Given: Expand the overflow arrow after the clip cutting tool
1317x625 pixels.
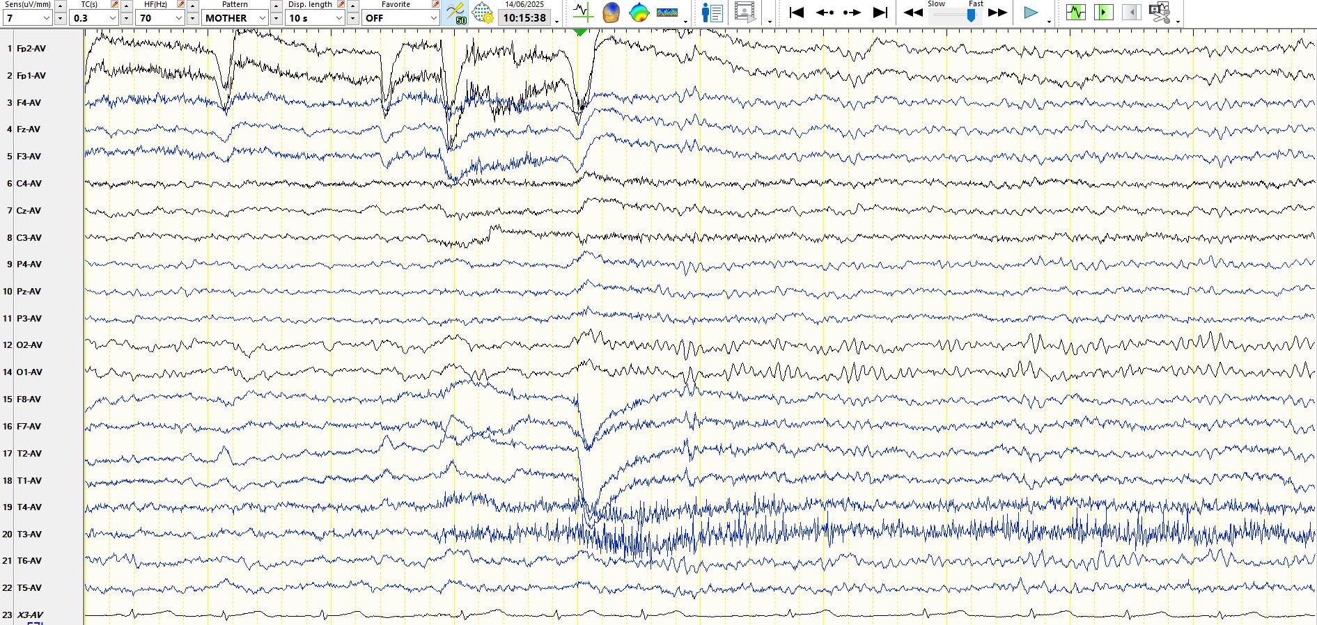Looking at the screenshot, I should coord(1178,22).
